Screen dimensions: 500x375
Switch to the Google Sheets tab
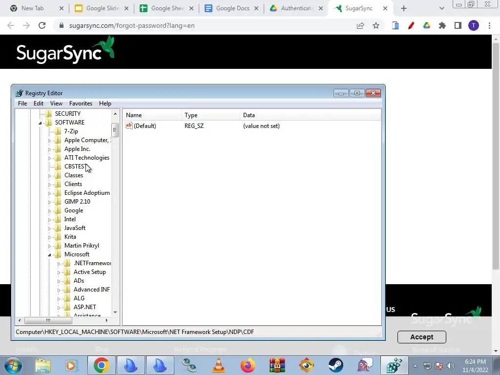click(167, 8)
